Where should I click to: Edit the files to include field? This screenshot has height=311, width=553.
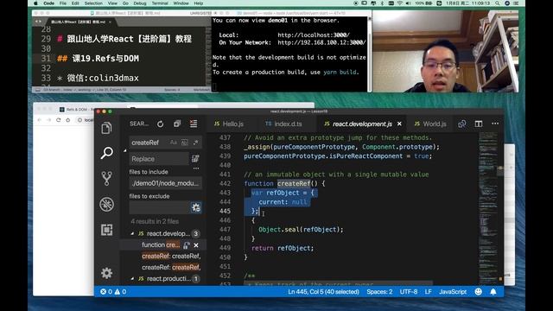pos(165,183)
